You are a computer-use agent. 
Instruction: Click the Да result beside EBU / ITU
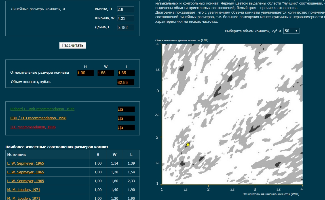tap(126, 118)
